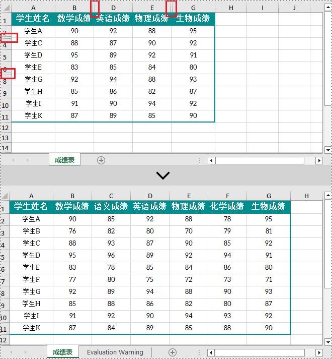
Task: Select column C header in bottom workbook
Action: click(111, 196)
